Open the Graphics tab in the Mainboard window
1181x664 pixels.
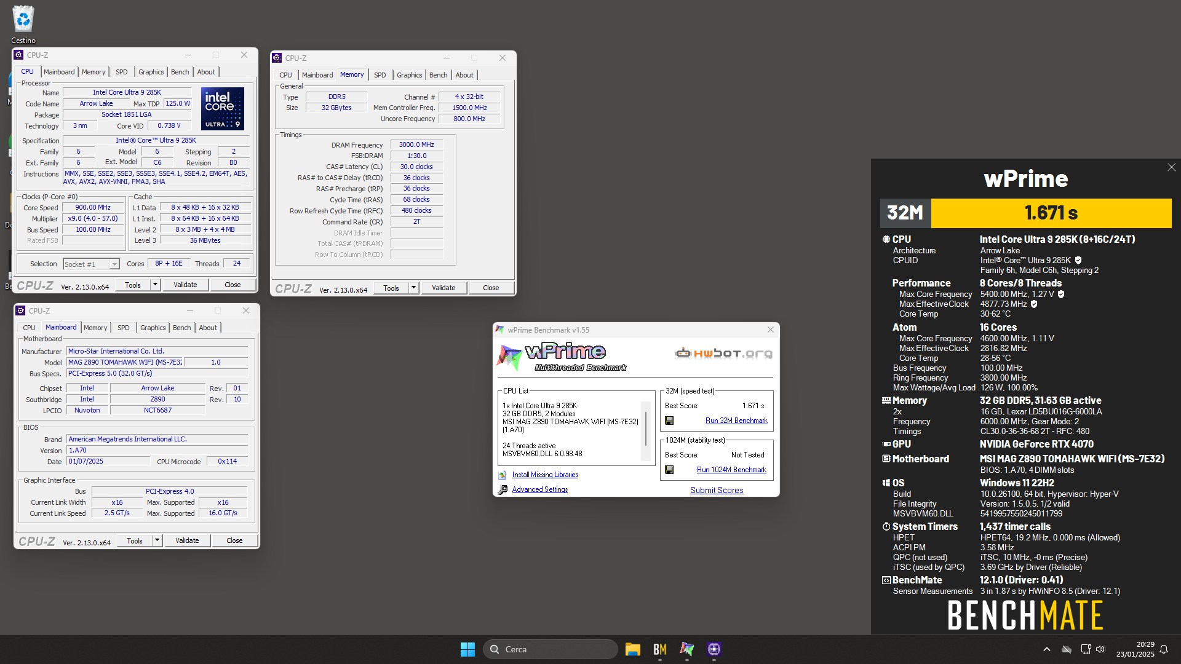coord(153,328)
